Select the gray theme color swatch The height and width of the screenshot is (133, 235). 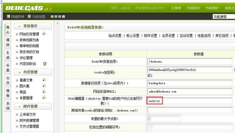click(x=63, y=17)
